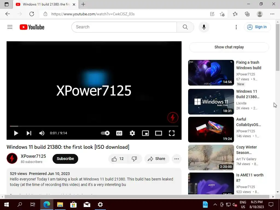
Task: Click the Sign in button
Action: (x=257, y=27)
